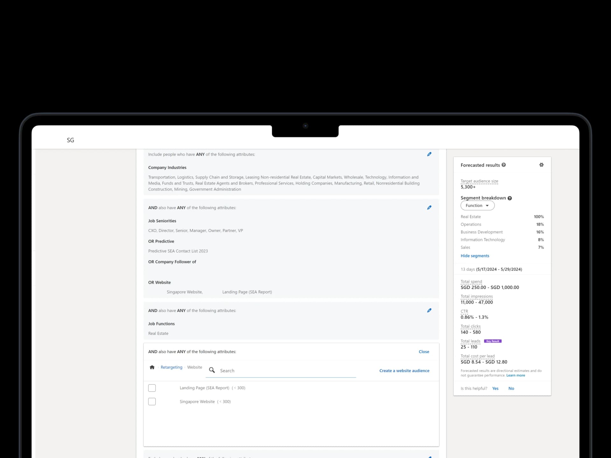Click Create a website audience button
The height and width of the screenshot is (458, 611).
404,371
